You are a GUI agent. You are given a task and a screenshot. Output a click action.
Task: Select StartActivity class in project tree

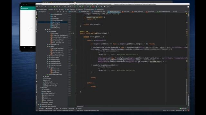55,28
